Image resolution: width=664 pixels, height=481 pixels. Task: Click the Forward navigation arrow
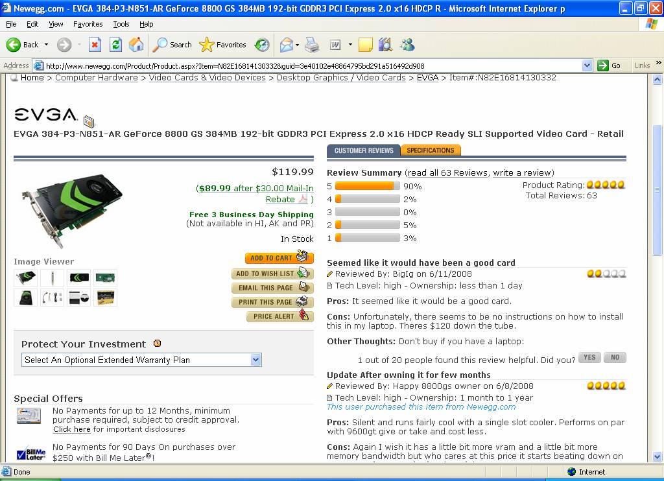point(64,45)
